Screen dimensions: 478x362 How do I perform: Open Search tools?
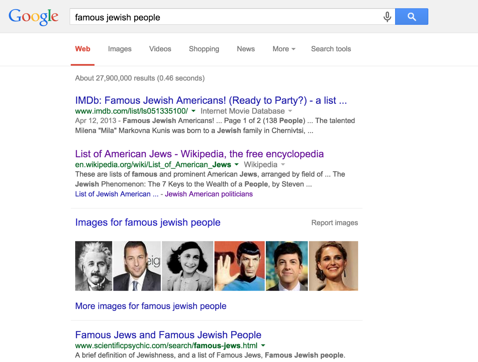(331, 49)
